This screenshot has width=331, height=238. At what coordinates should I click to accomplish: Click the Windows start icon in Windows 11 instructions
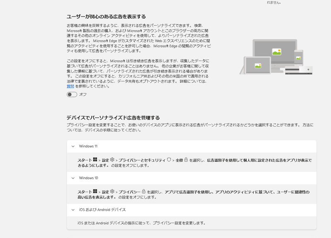[x=95, y=160]
